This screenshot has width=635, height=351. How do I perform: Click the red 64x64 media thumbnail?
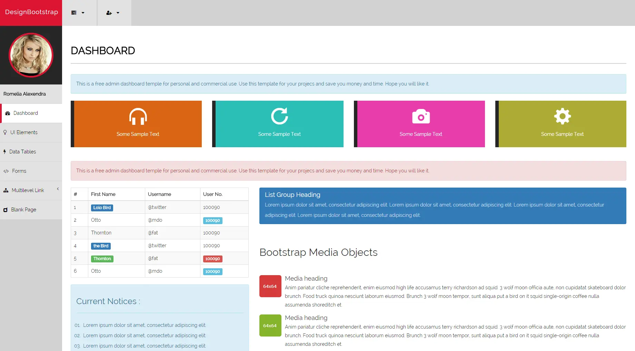[270, 286]
